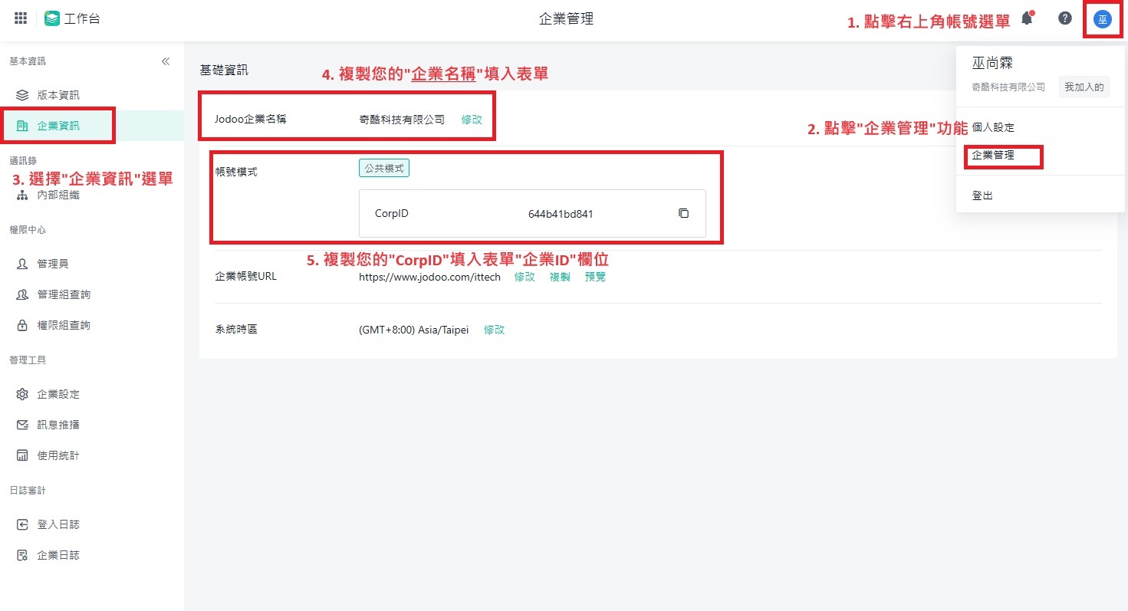Click 修改 next to Jodoo企業名稱
This screenshot has height=611, width=1128.
click(472, 120)
